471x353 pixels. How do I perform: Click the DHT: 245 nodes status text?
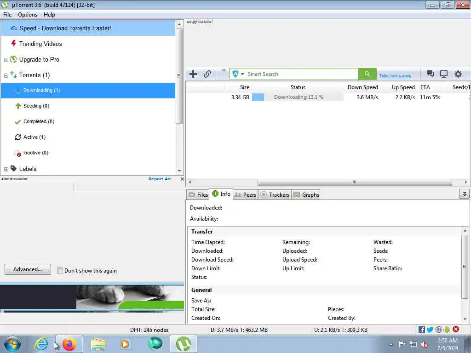(149, 330)
